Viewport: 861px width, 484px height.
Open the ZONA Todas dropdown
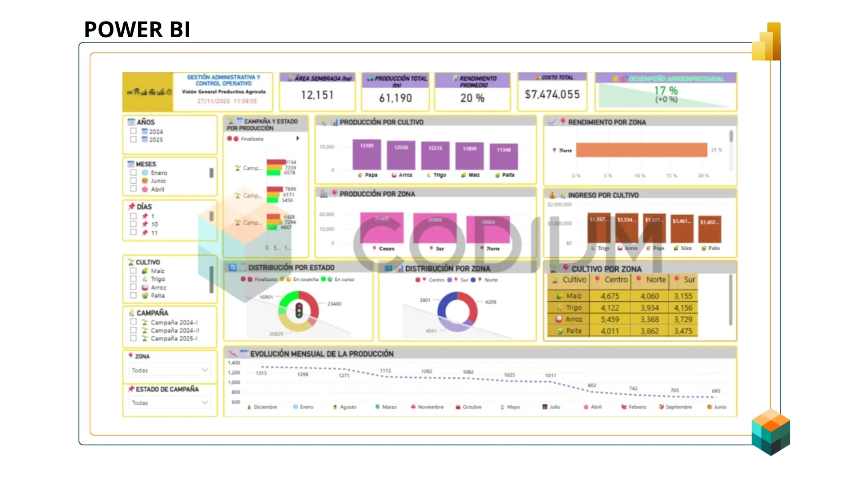pyautogui.click(x=170, y=370)
